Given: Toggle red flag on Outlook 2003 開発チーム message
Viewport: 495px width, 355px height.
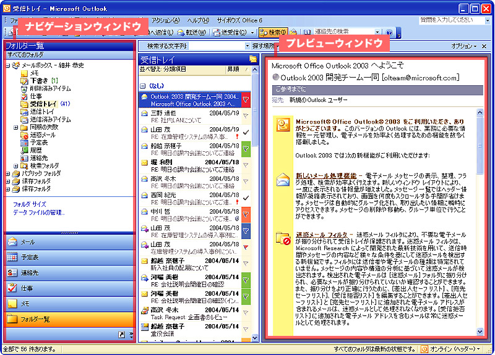Looking at the screenshot, I should [246, 99].
